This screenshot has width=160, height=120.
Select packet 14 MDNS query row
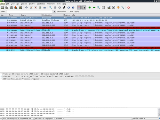pos(80,50)
